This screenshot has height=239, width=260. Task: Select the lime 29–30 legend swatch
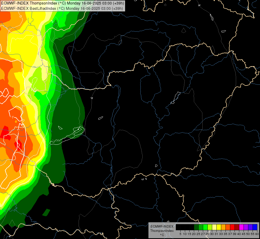point(210,227)
